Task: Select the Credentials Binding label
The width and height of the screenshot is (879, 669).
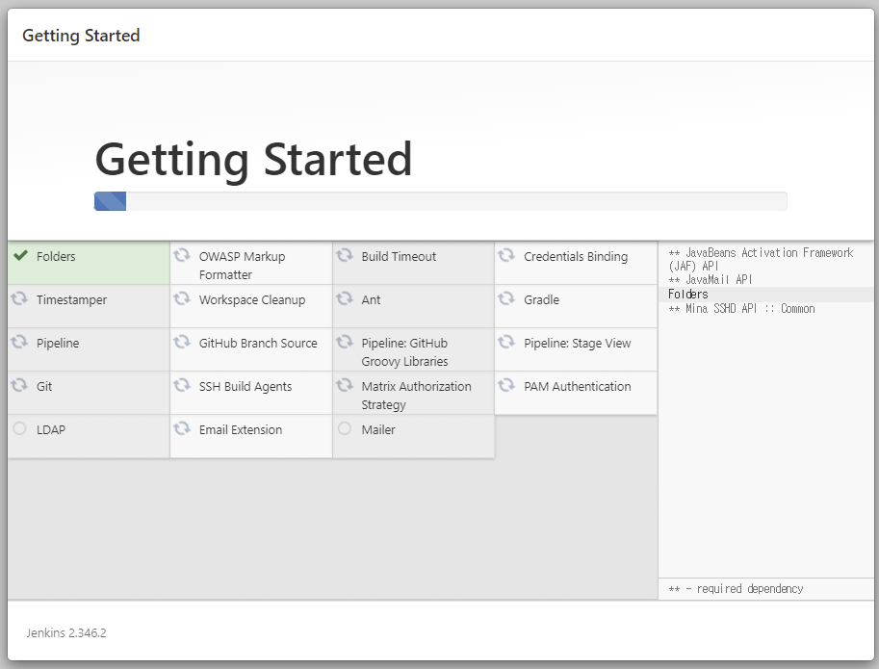Action: coord(576,257)
